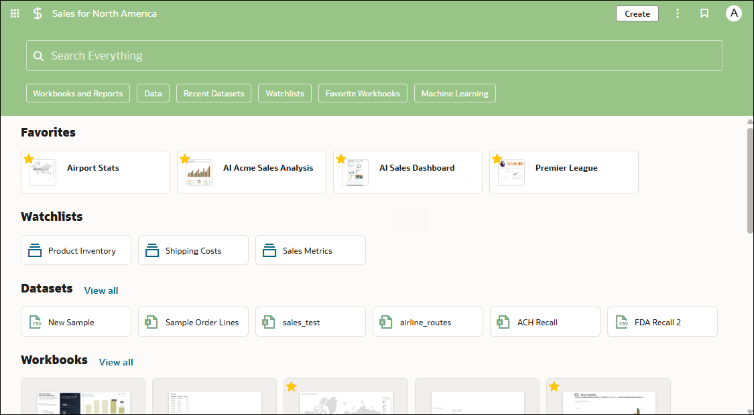Screen dimensions: 754x415
Task: Open View all link beside Workbooks
Action: [116, 362]
